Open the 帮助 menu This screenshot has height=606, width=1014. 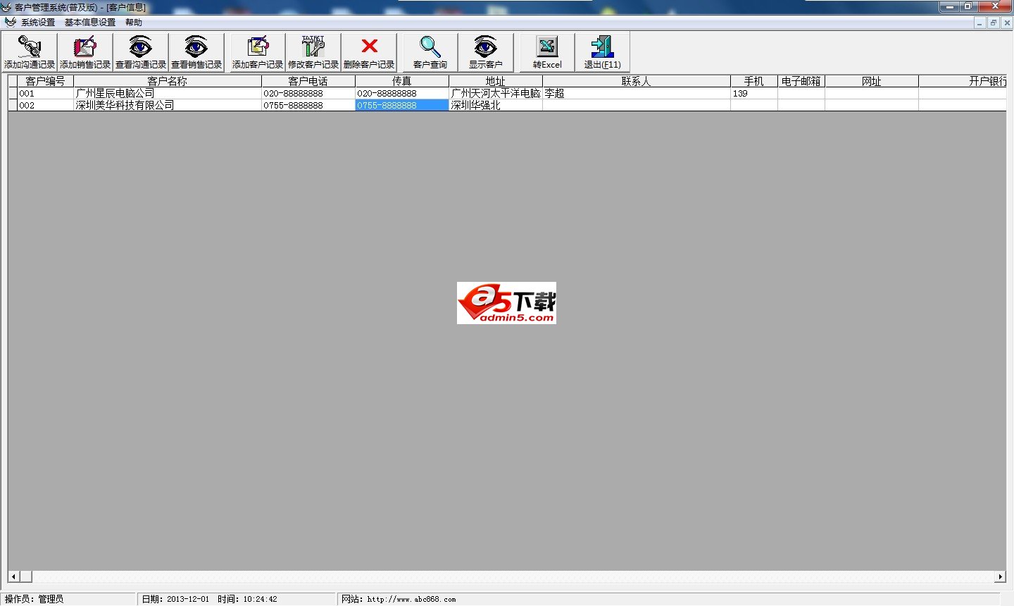point(134,23)
